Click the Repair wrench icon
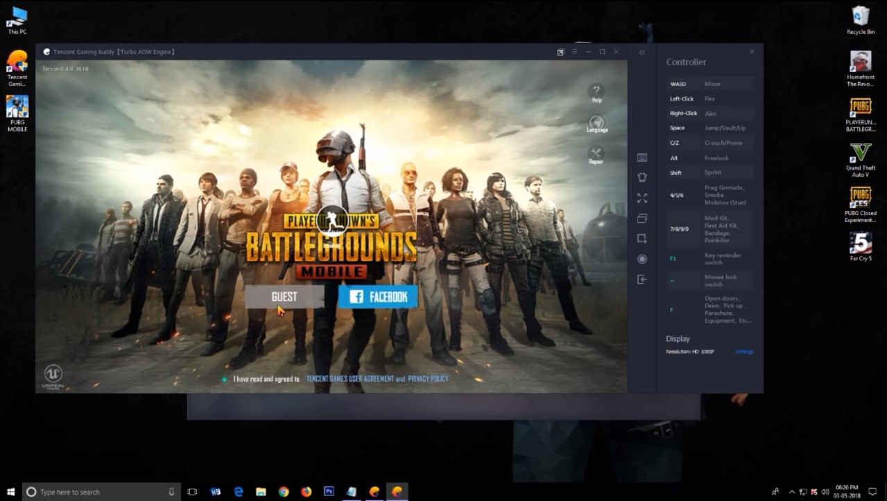 (596, 155)
